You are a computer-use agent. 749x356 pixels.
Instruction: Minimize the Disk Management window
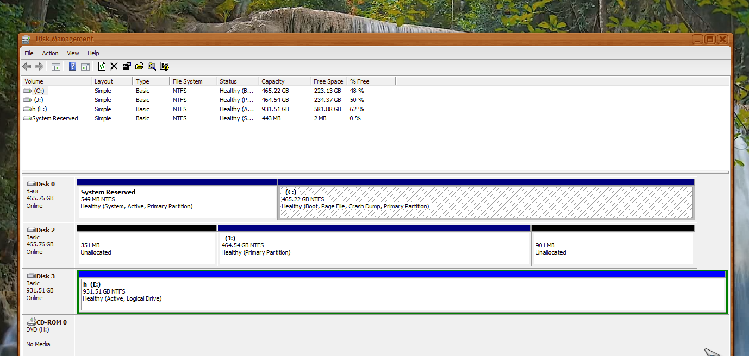coord(698,39)
